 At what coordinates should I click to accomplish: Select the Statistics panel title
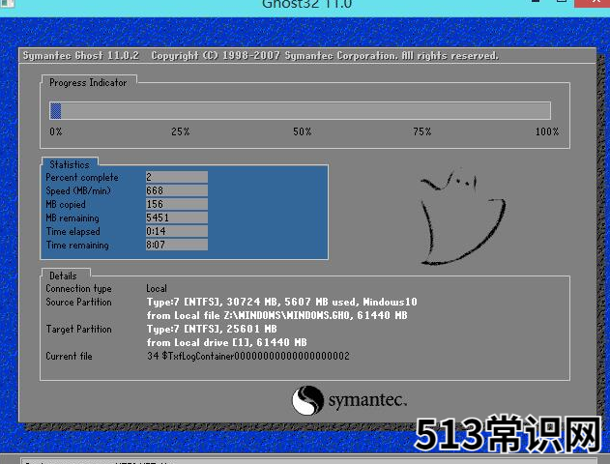tap(70, 164)
